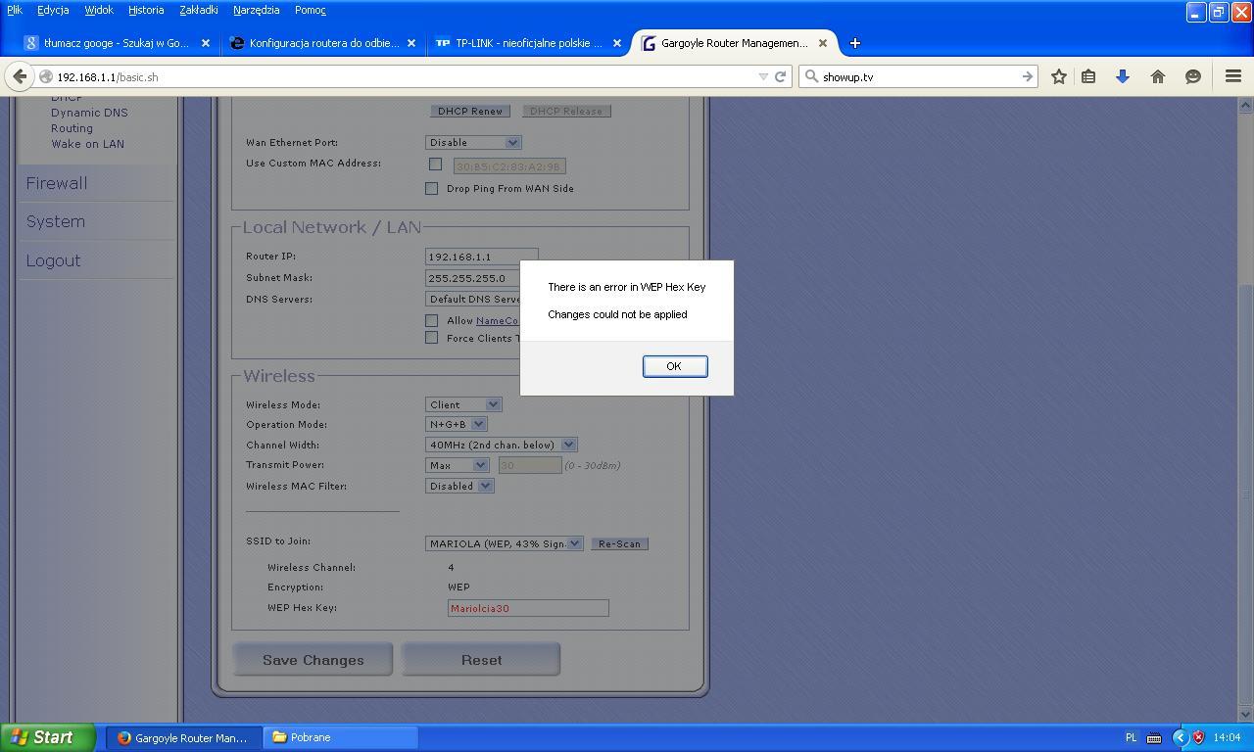This screenshot has height=752, width=1254.
Task: Click the Re-Scan button
Action: [619, 543]
